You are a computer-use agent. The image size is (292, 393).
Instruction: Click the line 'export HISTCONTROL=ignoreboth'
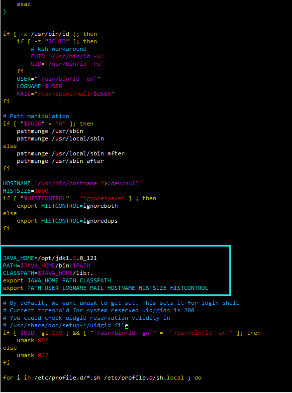[x=67, y=206]
